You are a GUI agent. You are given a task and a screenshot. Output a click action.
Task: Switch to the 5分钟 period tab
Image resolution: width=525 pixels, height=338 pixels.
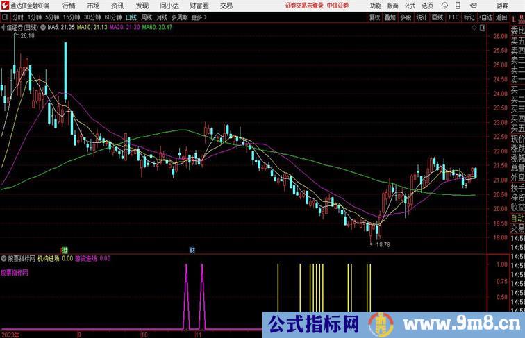point(52,17)
